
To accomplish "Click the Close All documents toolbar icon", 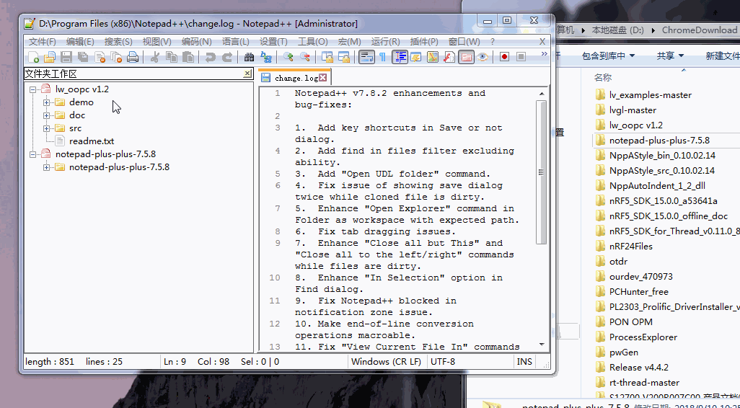I will (x=116, y=57).
